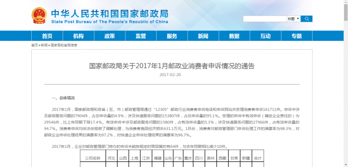Click the magnifier search icon button
The height and width of the screenshot is (167, 348).
(307, 19)
